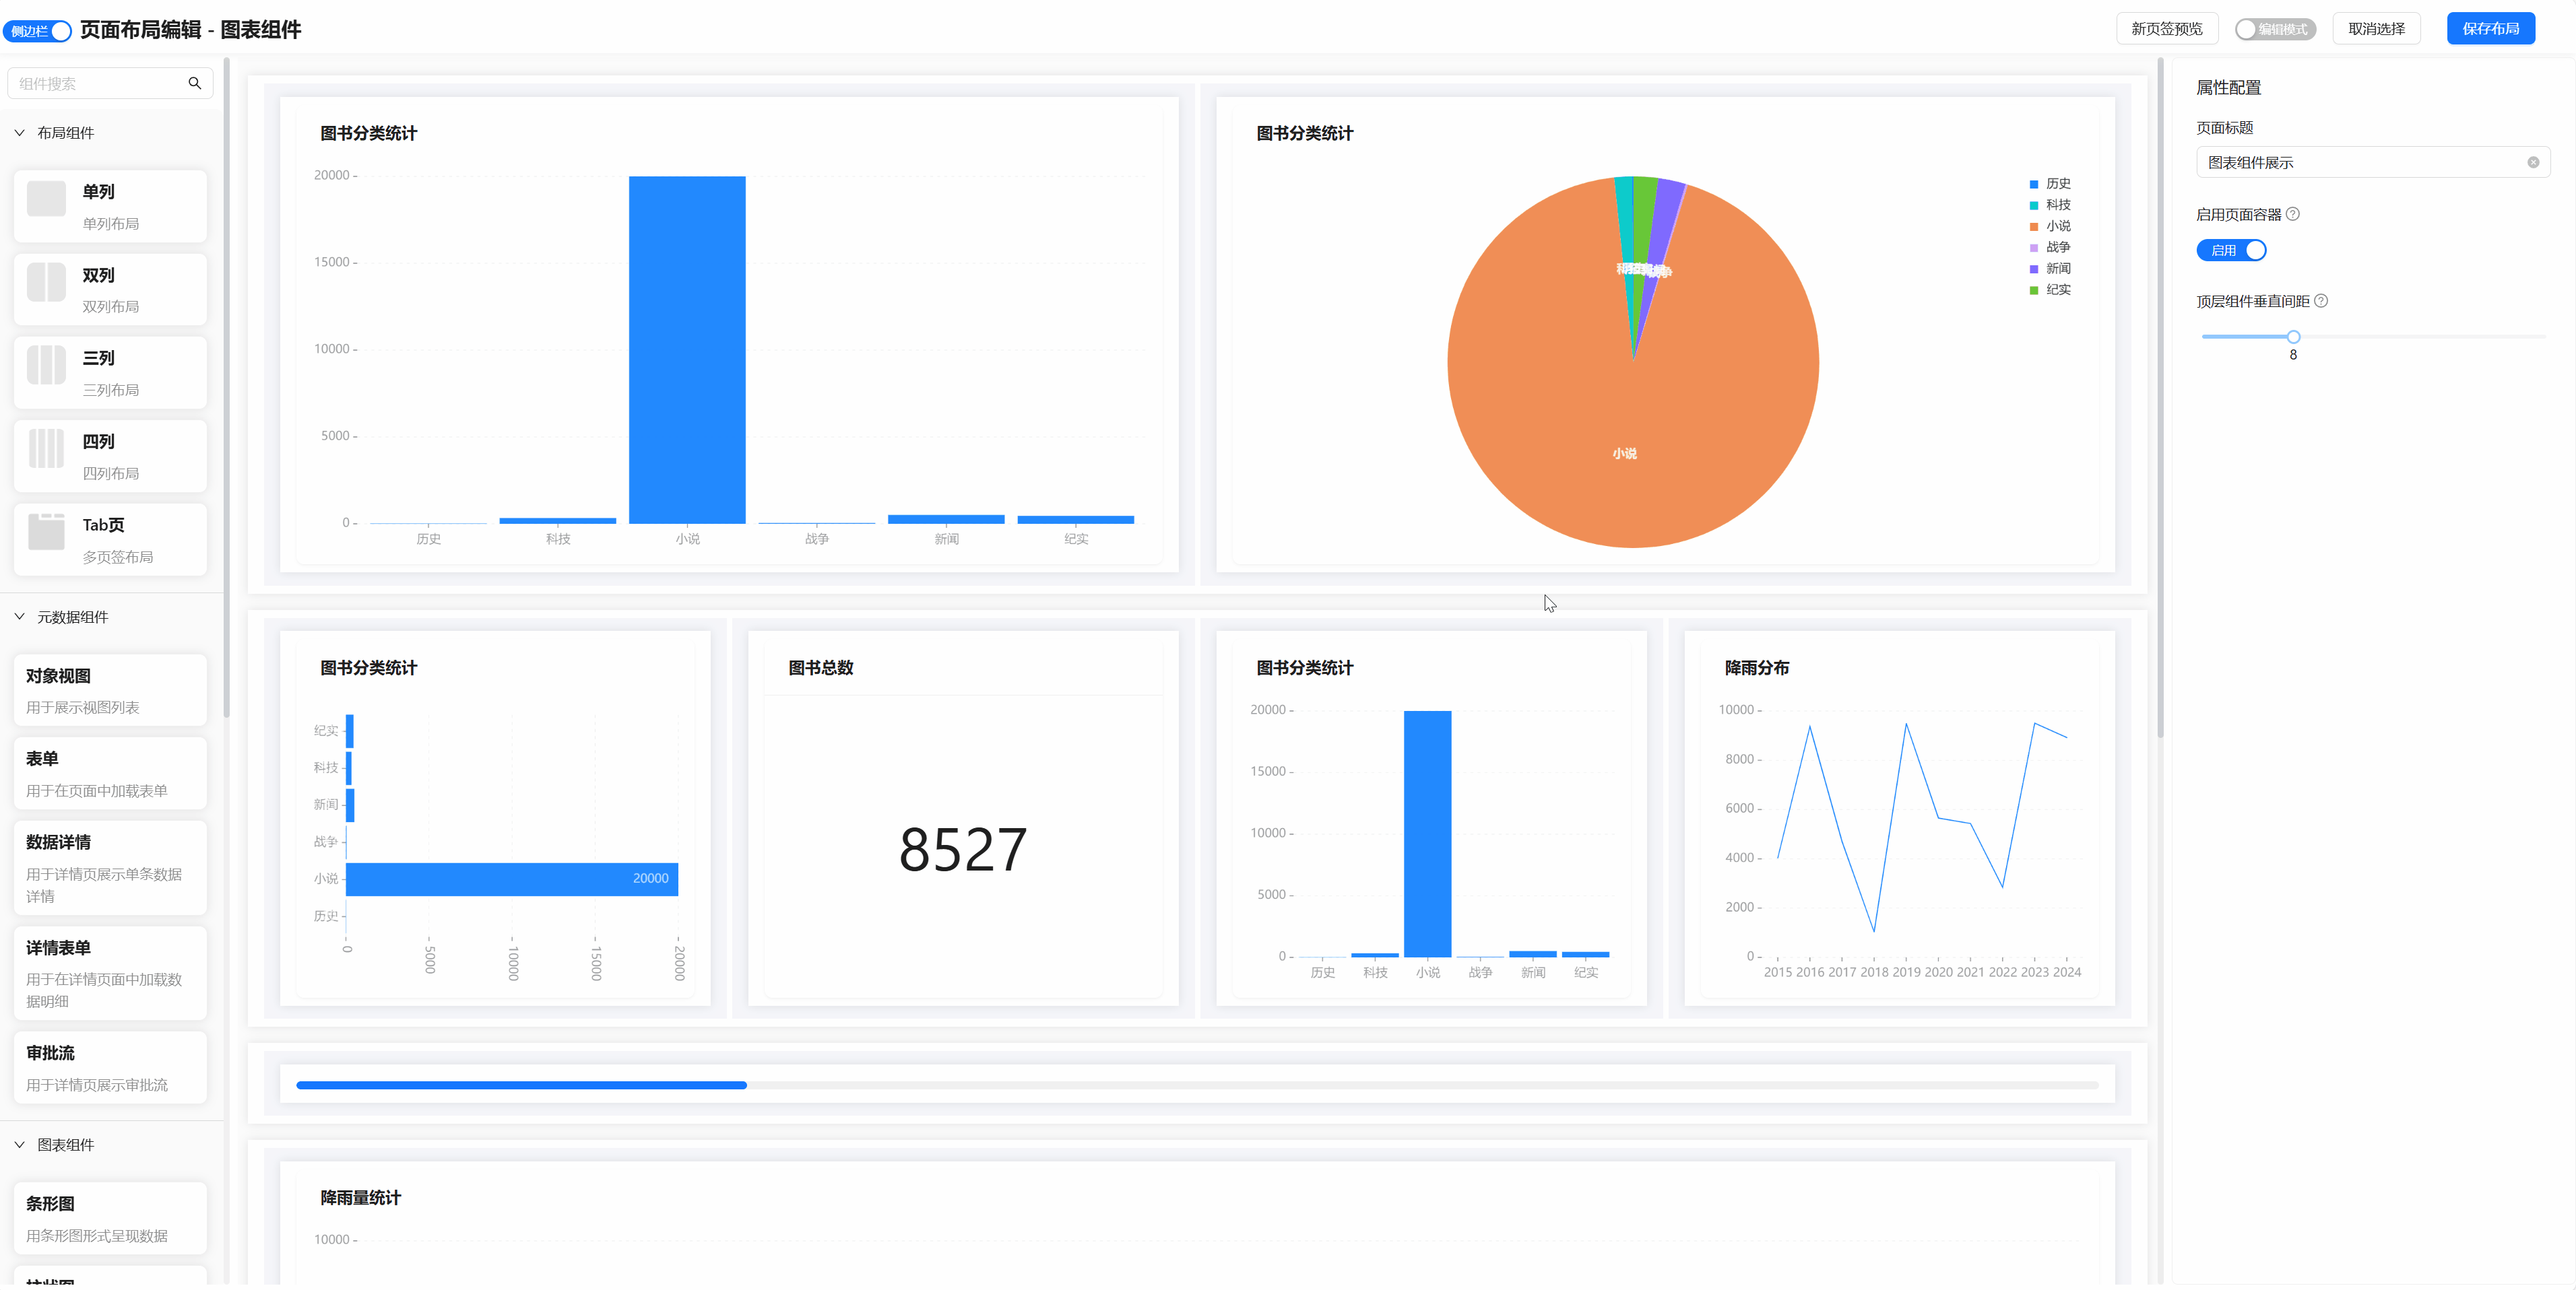Select the three-column layout icon
The height and width of the screenshot is (1290, 2576).
pyautogui.click(x=47, y=366)
